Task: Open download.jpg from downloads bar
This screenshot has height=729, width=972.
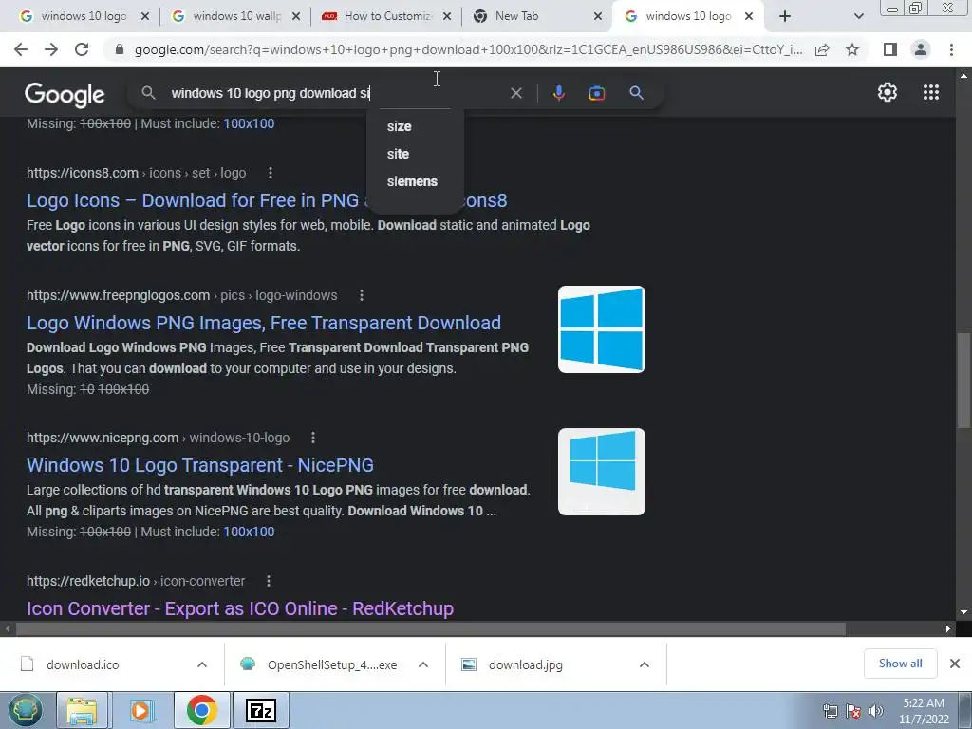Action: coord(525,664)
